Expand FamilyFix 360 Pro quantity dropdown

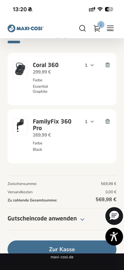click(x=89, y=122)
